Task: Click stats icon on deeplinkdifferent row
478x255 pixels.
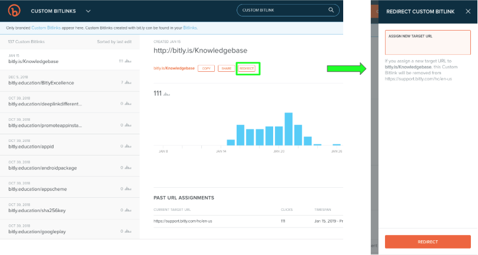Action: 128,104
